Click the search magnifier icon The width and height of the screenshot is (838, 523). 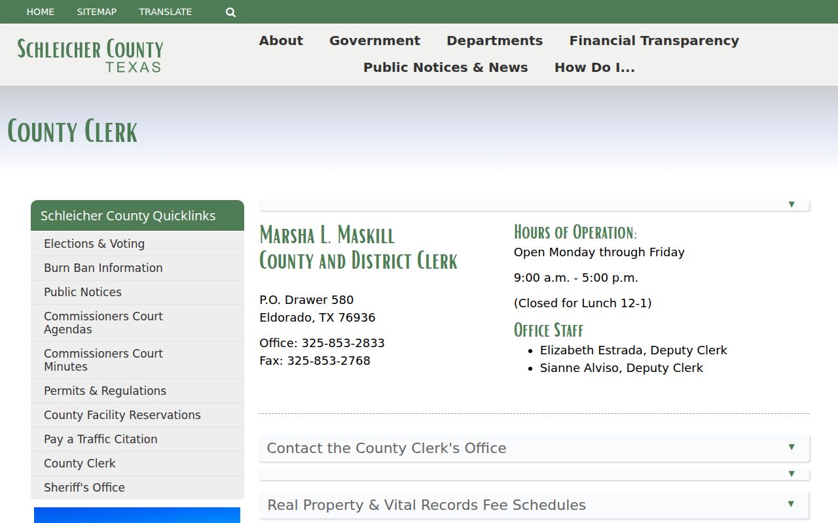[x=230, y=12]
